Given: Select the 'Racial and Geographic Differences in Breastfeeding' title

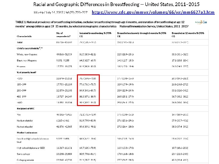Looking at the screenshot, I should pyautogui.click(x=116, y=5).
